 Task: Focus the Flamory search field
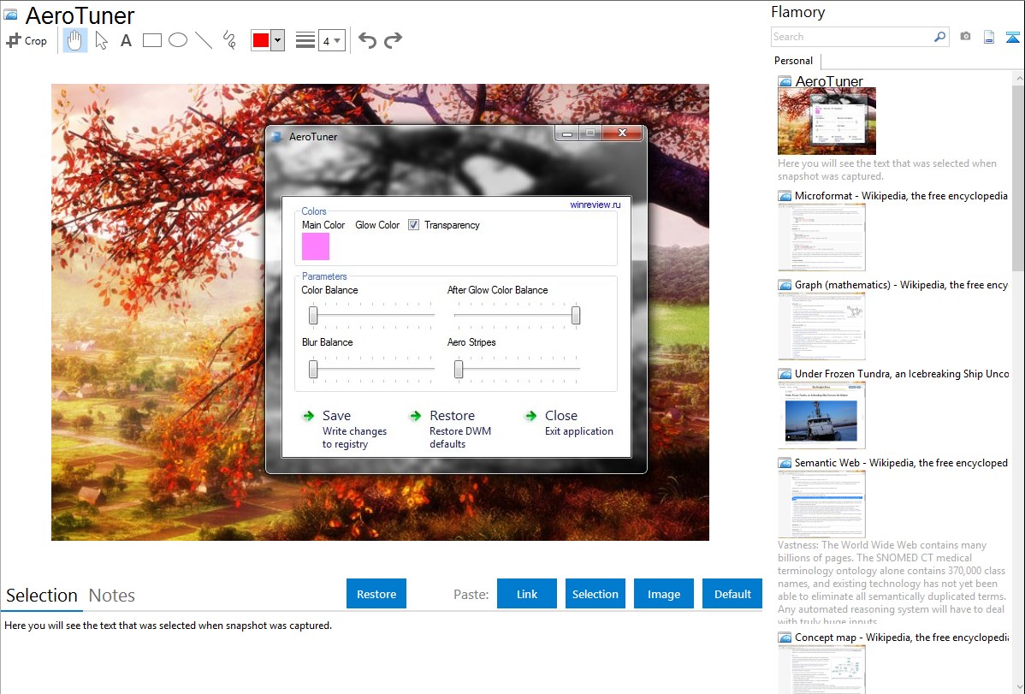click(852, 37)
